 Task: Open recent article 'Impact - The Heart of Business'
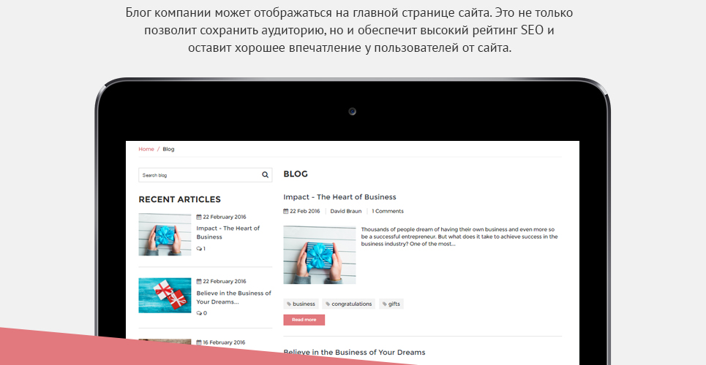click(228, 232)
